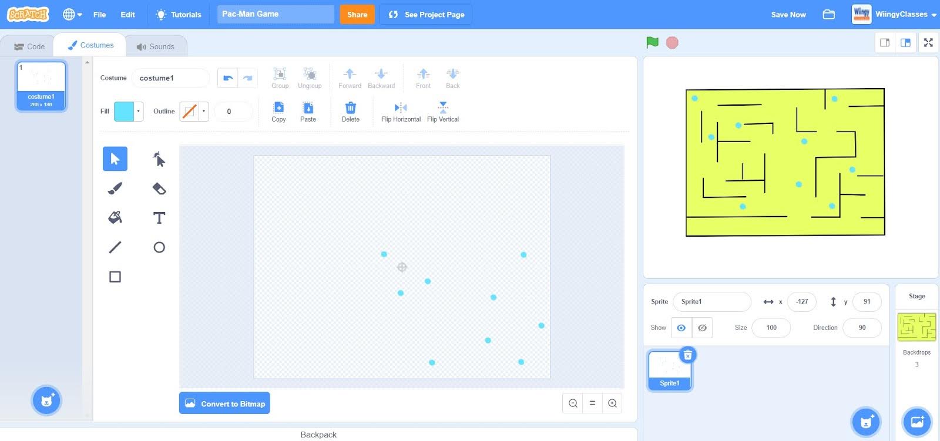
Task: Show sprite using the eye toggle
Action: point(681,328)
